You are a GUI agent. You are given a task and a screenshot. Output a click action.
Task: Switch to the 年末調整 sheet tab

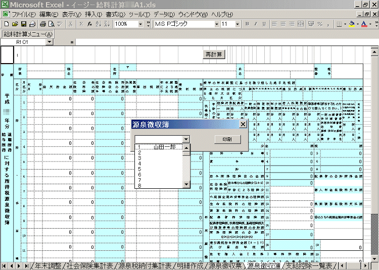point(47,265)
